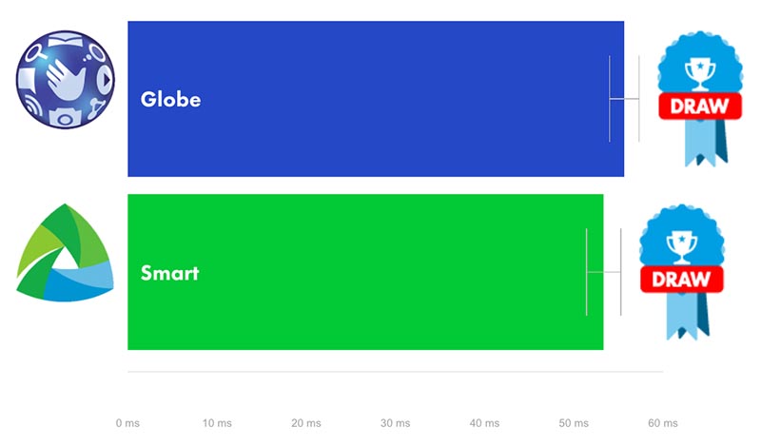
Task: Click the 40 ms axis label
Action: [484, 423]
